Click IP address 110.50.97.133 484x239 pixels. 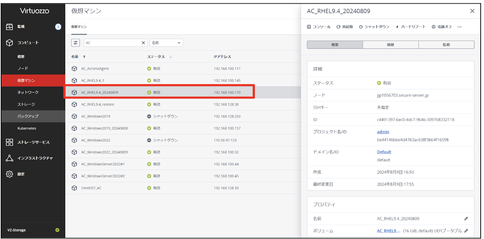(x=225, y=140)
